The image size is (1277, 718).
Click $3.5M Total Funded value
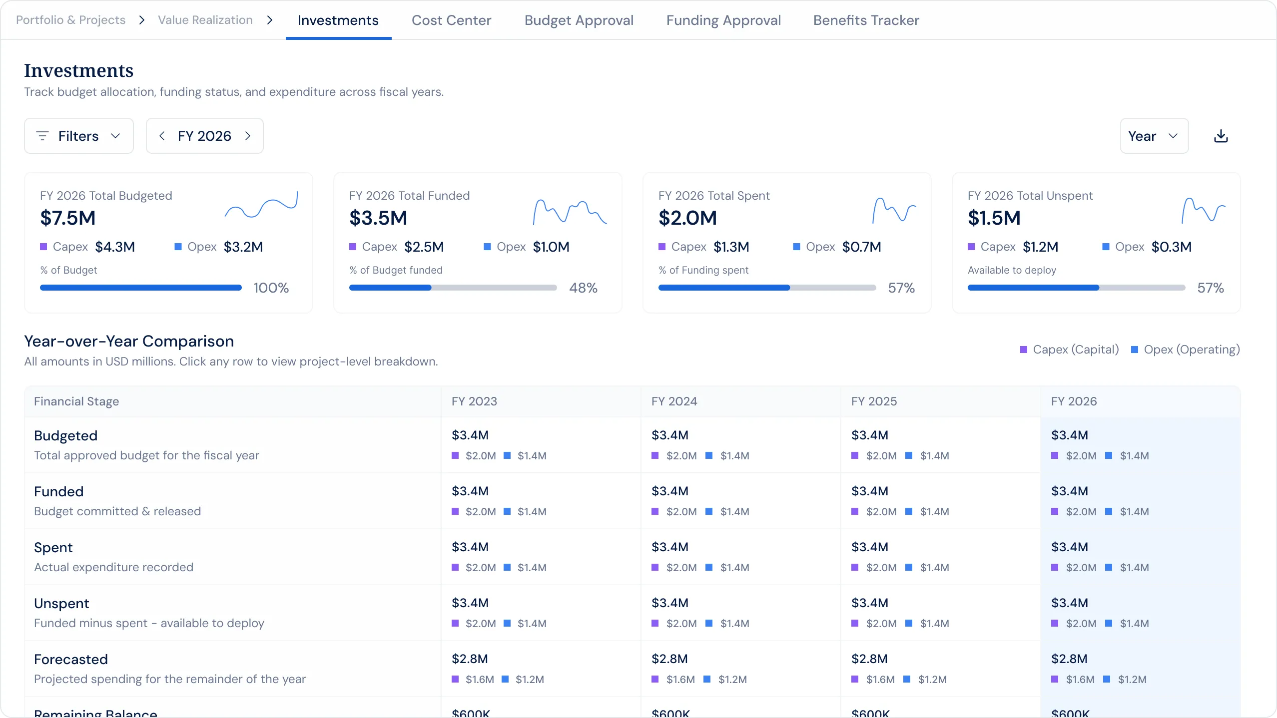coord(378,218)
